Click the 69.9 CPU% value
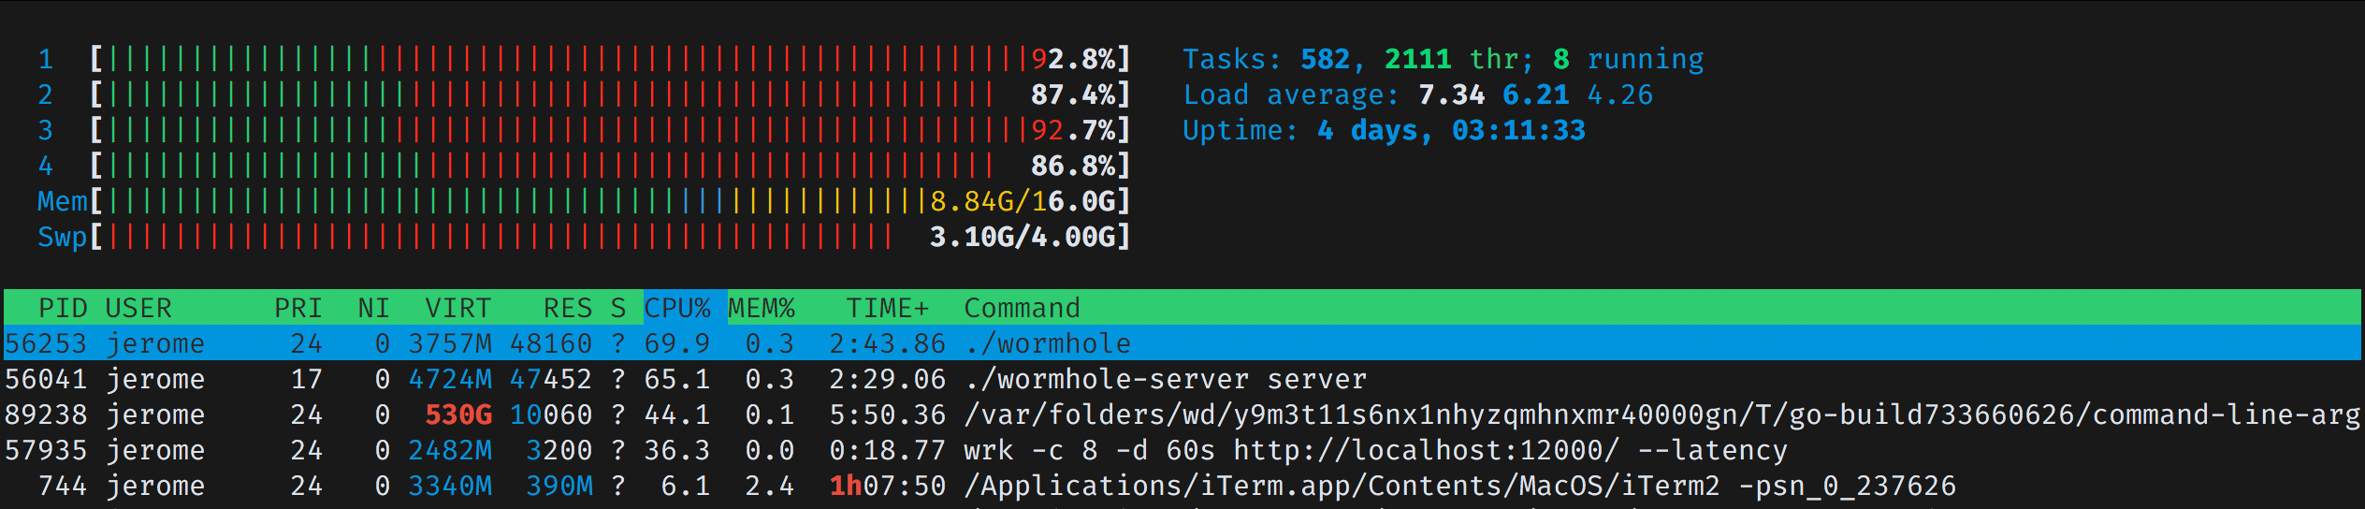 pos(677,343)
